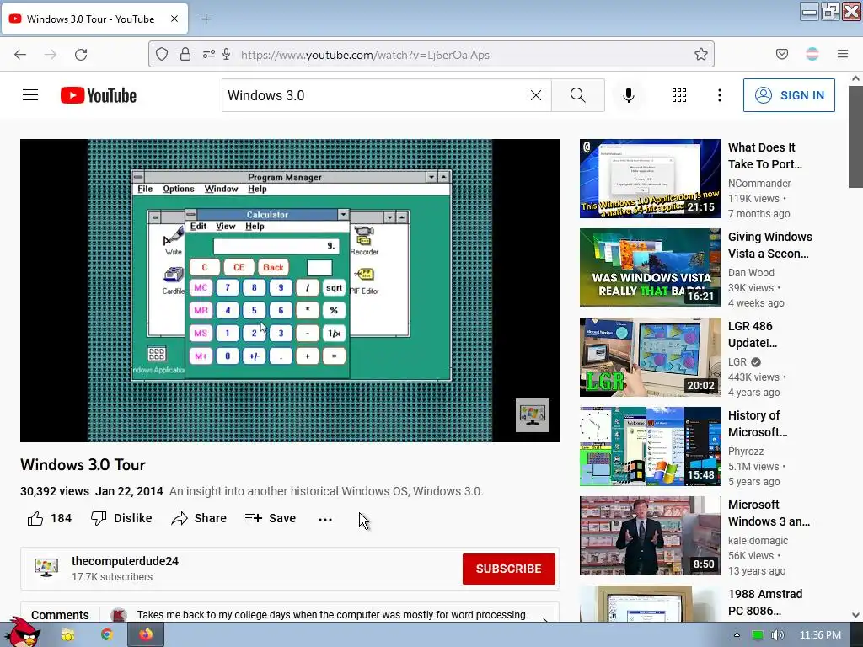Screen dimensions: 863x647
Task: Like the video with thumbs up
Action: point(50,518)
